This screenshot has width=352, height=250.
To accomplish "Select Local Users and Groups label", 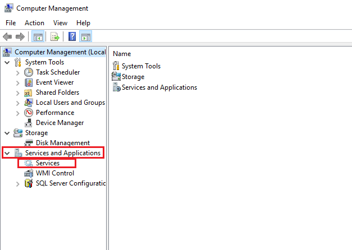I will pyautogui.click(x=71, y=103).
